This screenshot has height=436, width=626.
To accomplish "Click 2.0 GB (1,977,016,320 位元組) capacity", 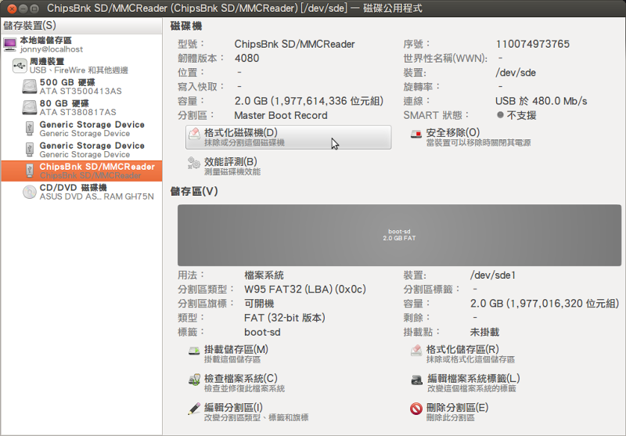I will pos(545,304).
